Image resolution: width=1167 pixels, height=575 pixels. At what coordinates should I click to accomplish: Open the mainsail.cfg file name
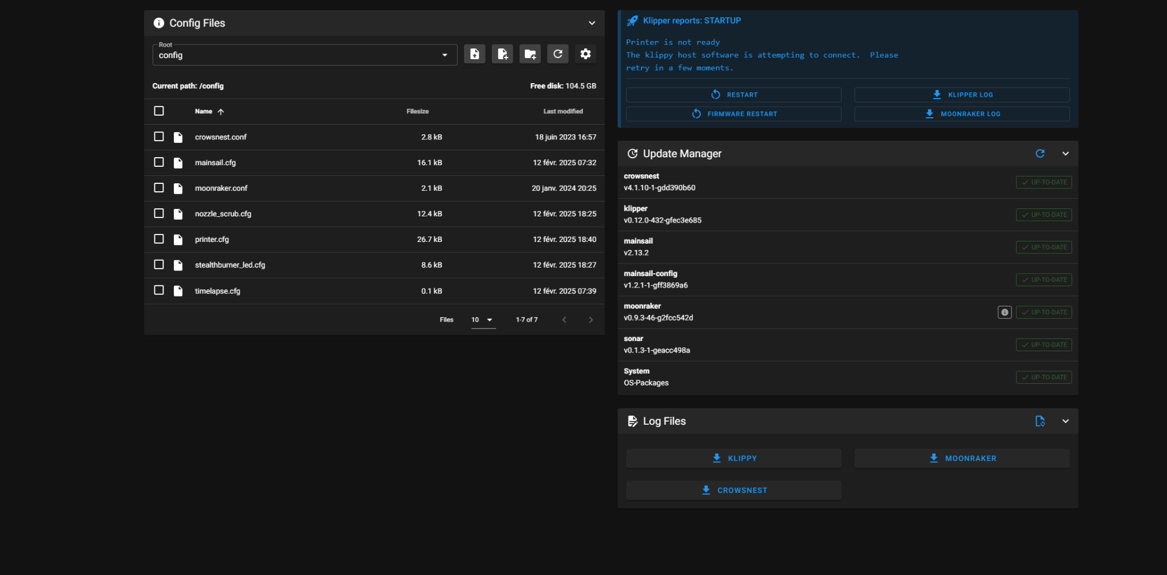pyautogui.click(x=215, y=163)
